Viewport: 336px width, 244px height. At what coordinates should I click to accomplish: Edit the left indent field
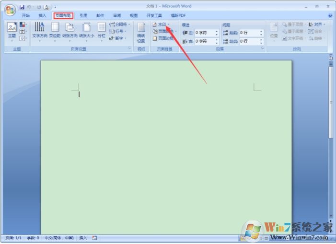coord(205,33)
